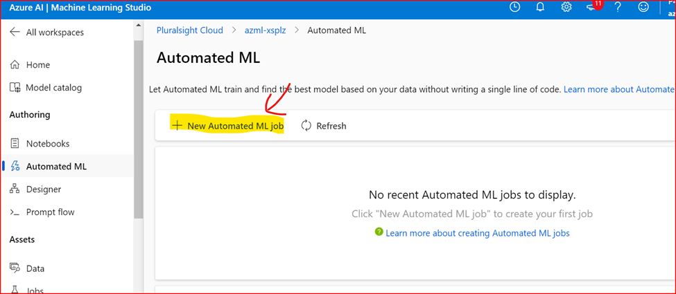Open the help question mark icon
This screenshot has height=294, width=676.
pos(617,7)
